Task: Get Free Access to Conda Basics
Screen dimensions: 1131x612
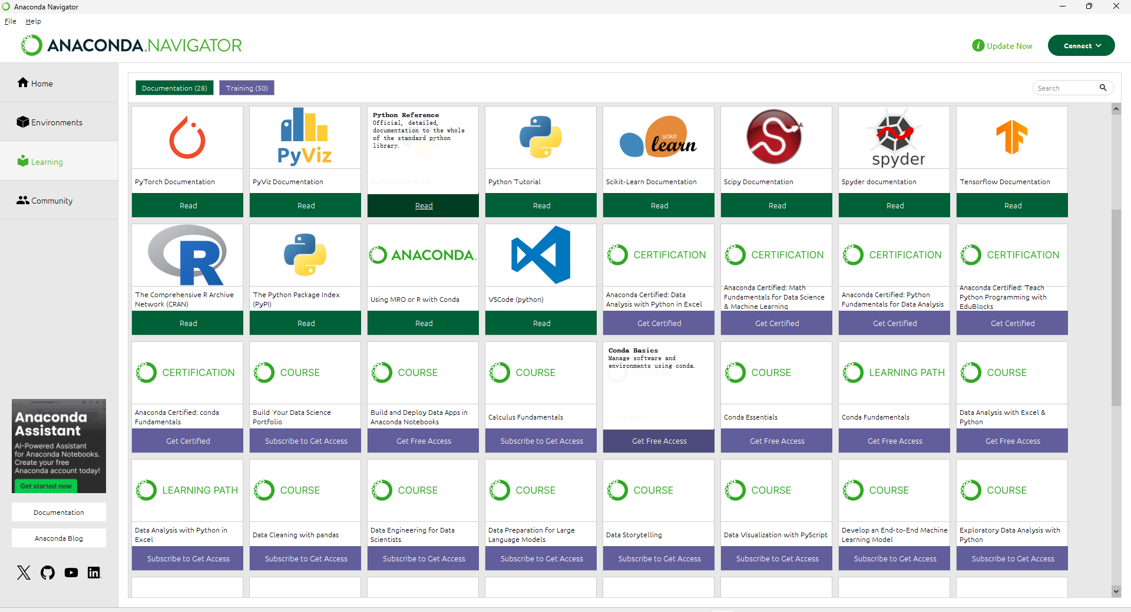Action: (x=659, y=441)
